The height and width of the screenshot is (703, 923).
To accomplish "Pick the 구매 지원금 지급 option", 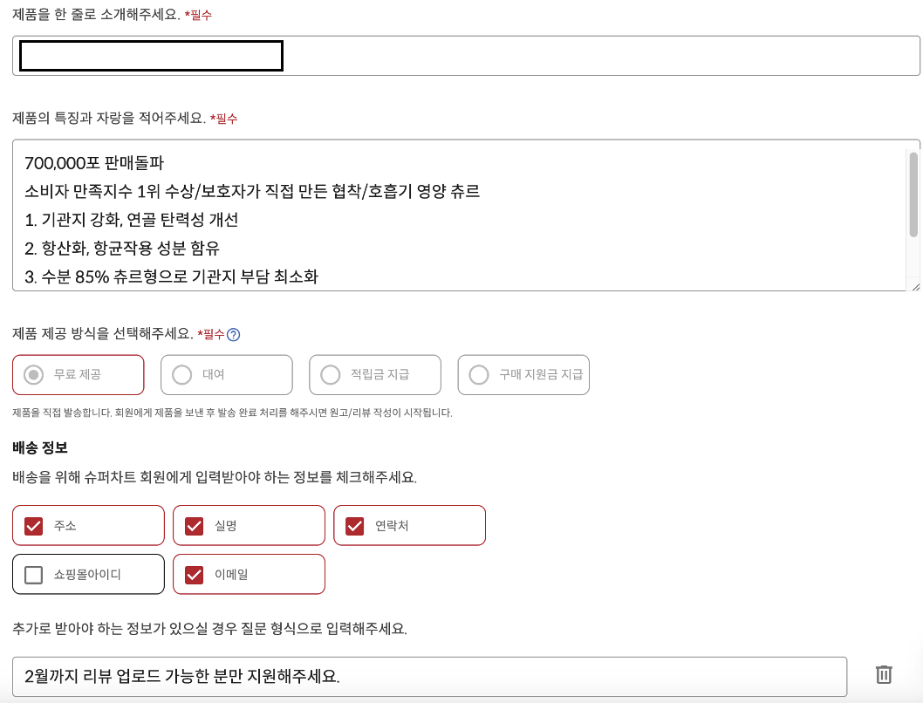I will pos(478,374).
